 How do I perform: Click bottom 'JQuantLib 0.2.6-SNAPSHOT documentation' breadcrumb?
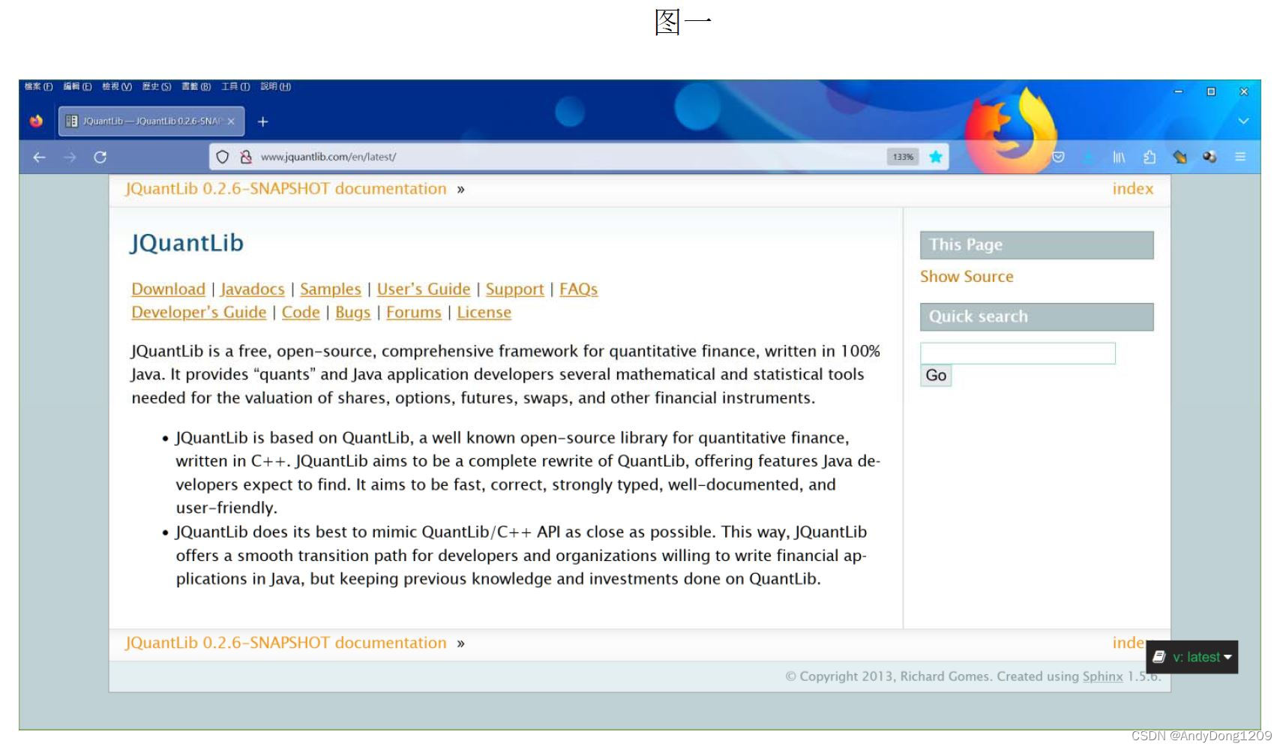[x=286, y=643]
